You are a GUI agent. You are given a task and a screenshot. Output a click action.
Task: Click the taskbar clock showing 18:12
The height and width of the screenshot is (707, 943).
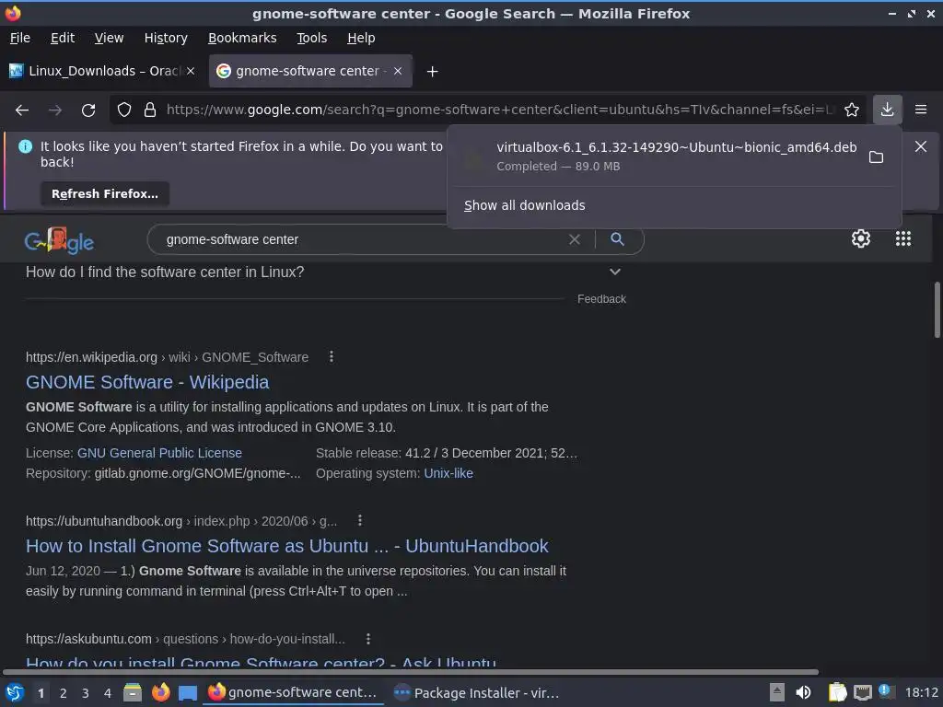(921, 692)
